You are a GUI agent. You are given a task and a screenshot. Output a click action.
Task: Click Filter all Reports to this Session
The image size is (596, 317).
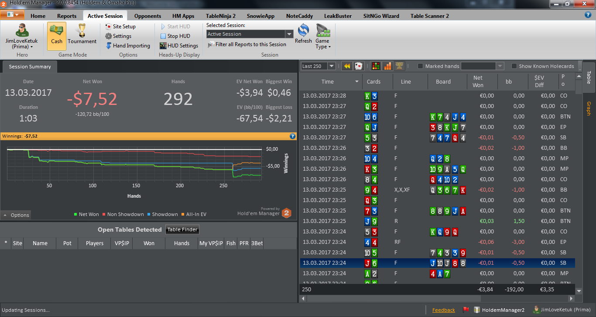click(x=247, y=44)
